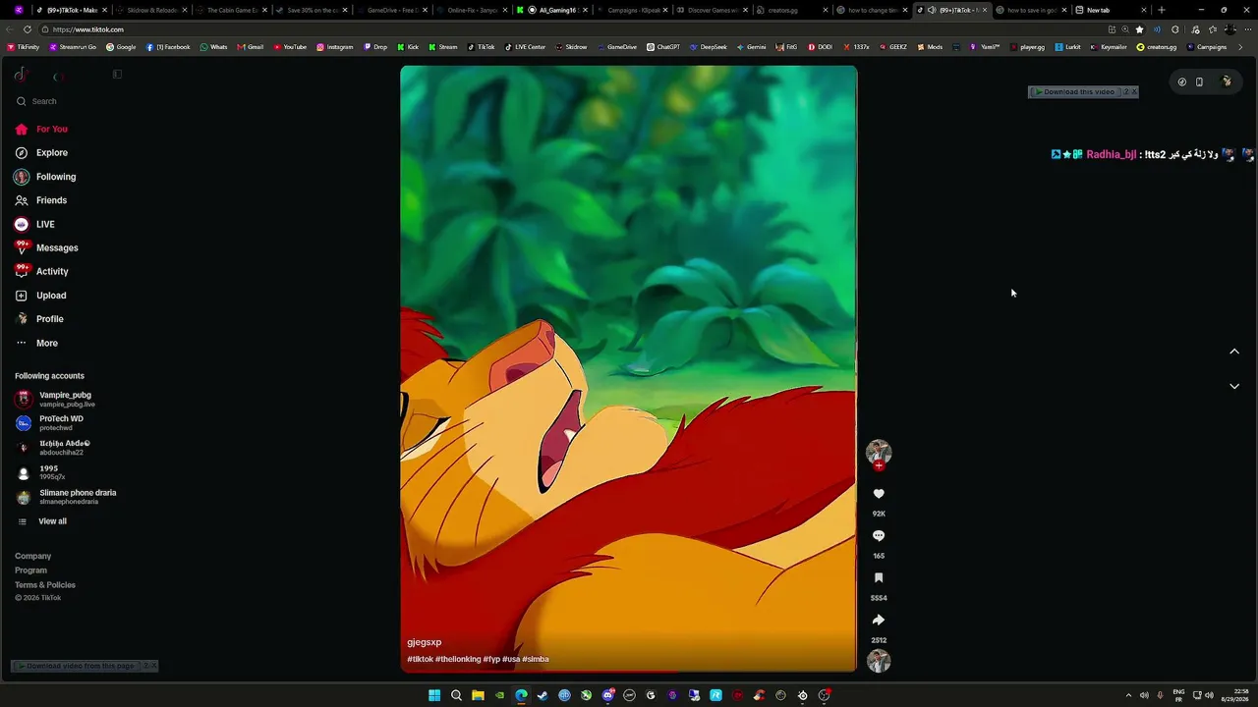Viewport: 1258px width, 707px height.
Task: Switch to the Discover Games tab
Action: tap(712, 10)
